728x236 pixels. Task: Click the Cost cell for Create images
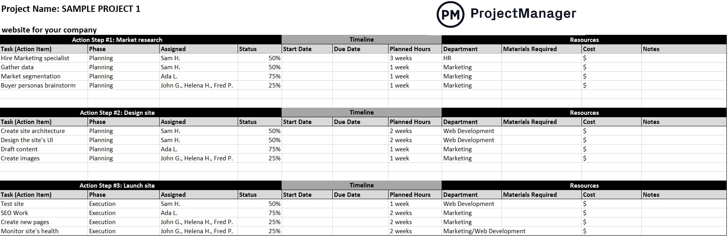[612, 158]
